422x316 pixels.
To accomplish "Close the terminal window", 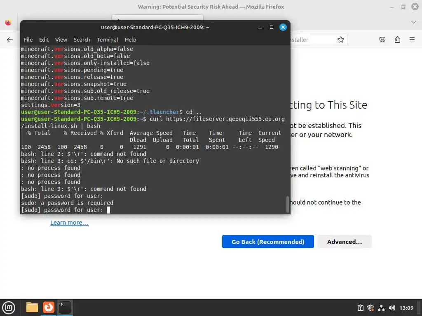I will (283, 28).
